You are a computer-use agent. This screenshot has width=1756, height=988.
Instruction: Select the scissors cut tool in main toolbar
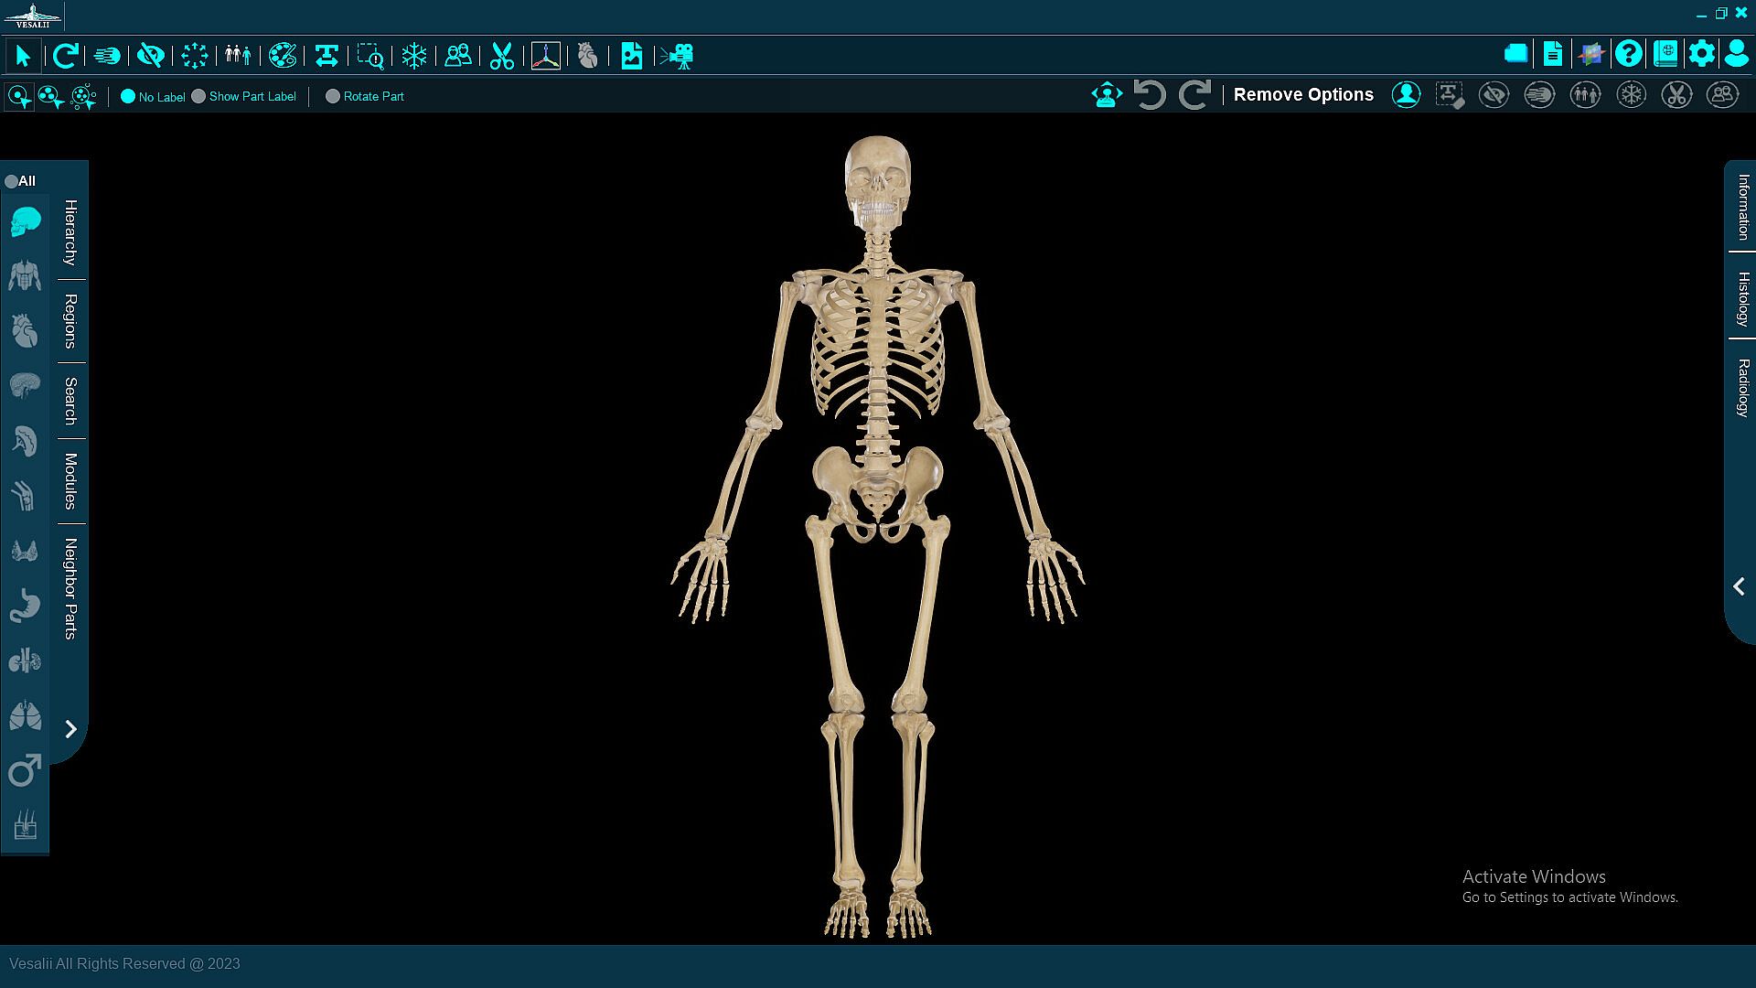[501, 56]
